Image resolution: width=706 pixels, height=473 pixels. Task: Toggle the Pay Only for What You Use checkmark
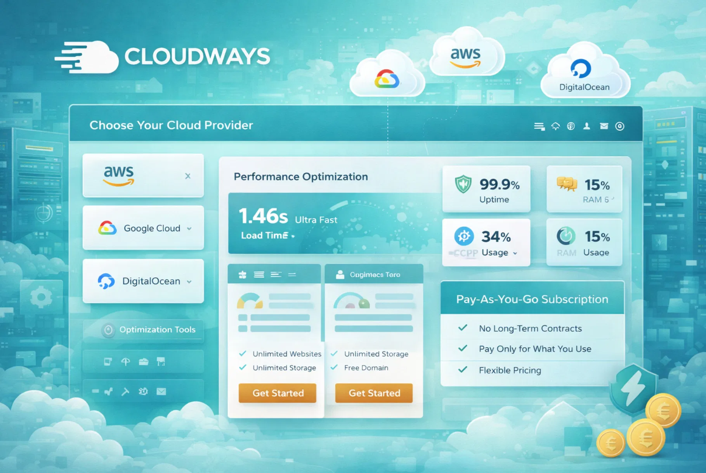462,349
